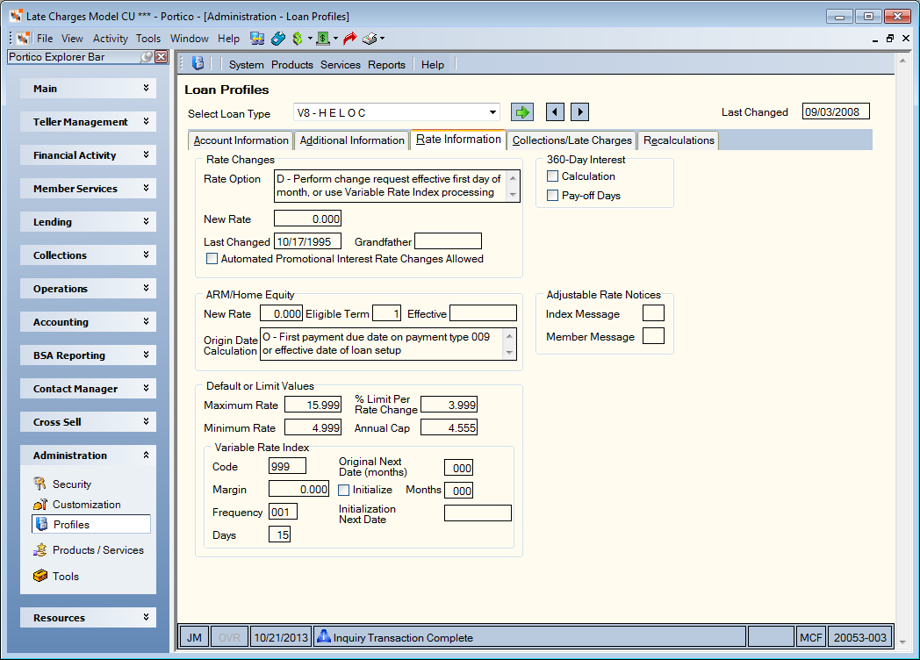This screenshot has height=660, width=920.
Task: Restore the inner Administration child window
Action: [x=890, y=39]
